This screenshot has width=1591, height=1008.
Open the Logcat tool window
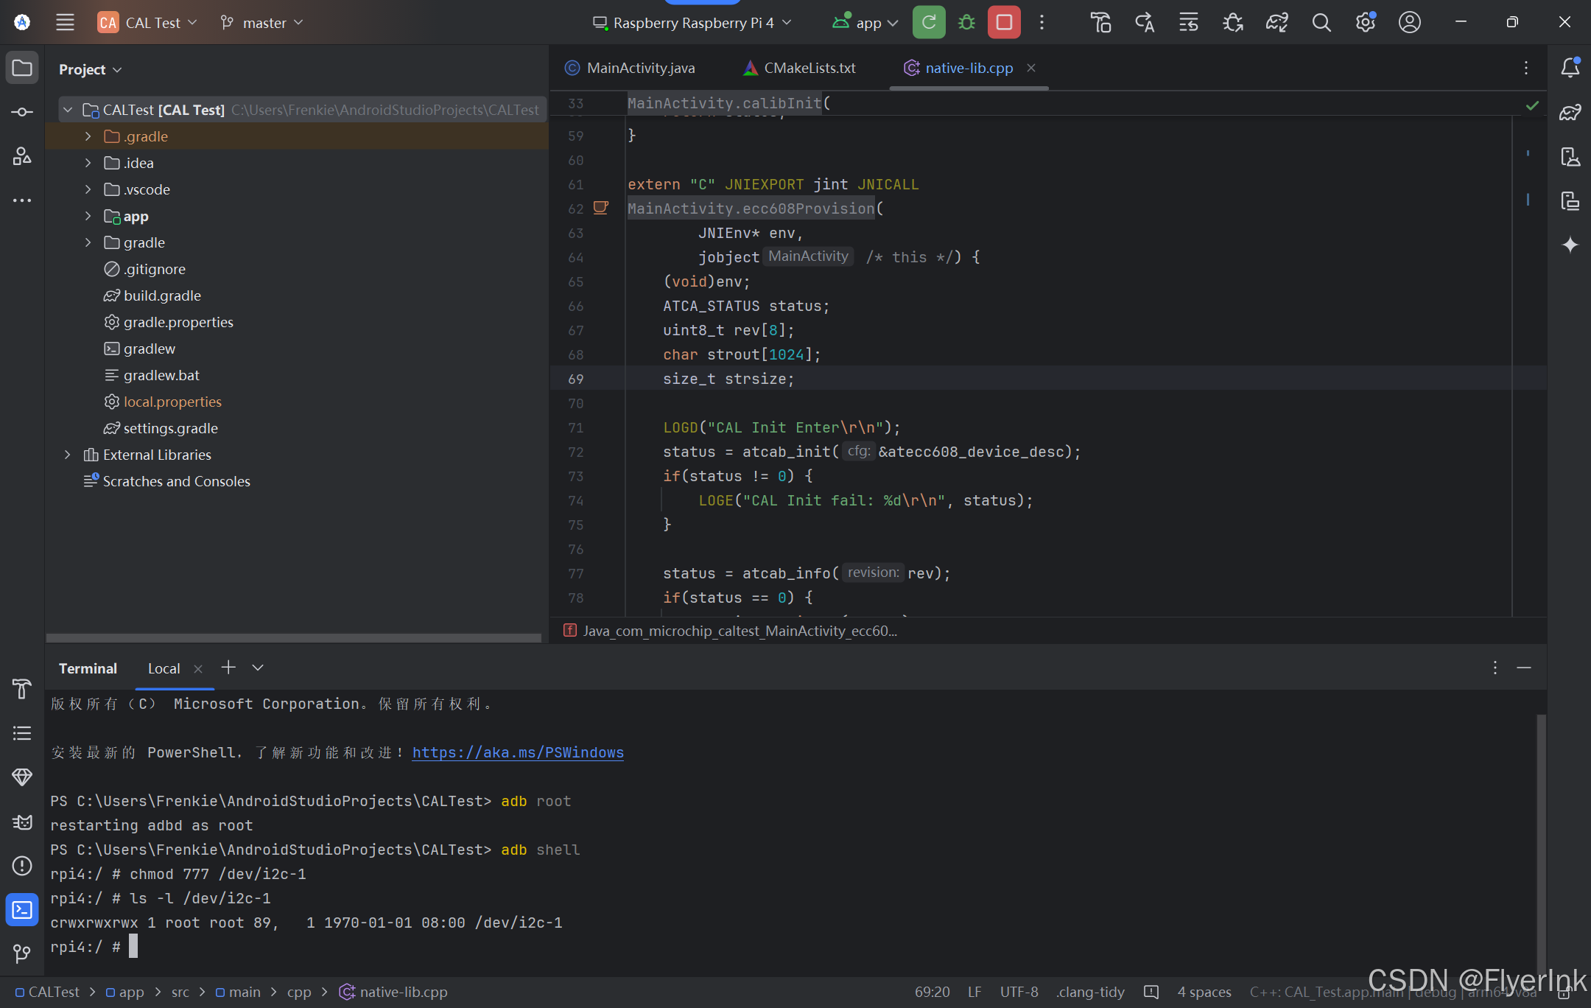point(22,822)
